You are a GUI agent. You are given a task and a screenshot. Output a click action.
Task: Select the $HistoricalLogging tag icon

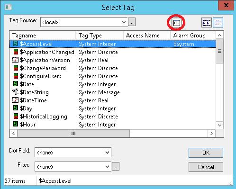(x=16, y=117)
